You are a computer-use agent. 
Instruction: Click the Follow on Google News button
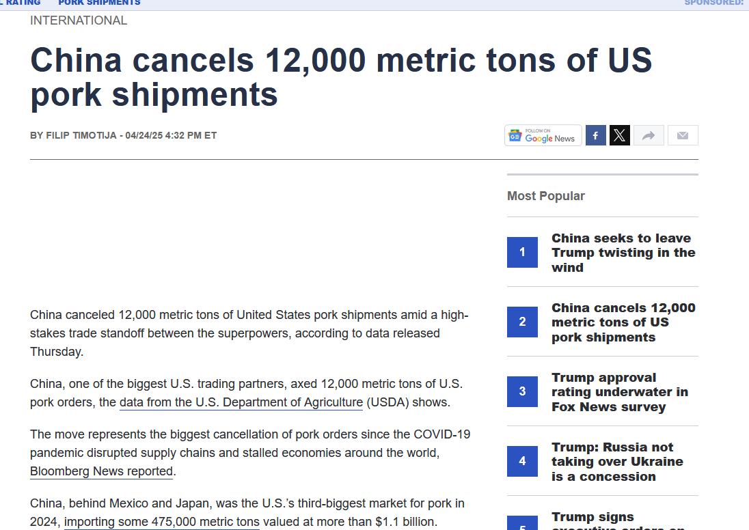click(x=543, y=136)
